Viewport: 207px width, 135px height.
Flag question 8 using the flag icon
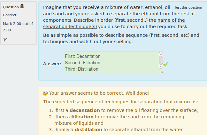click(x=5, y=40)
